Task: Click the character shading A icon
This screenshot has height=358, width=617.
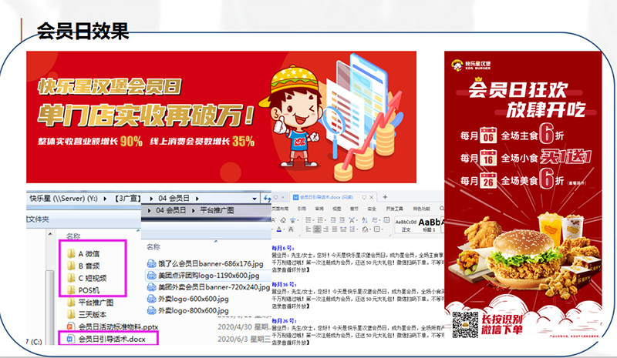Action: 291,229
